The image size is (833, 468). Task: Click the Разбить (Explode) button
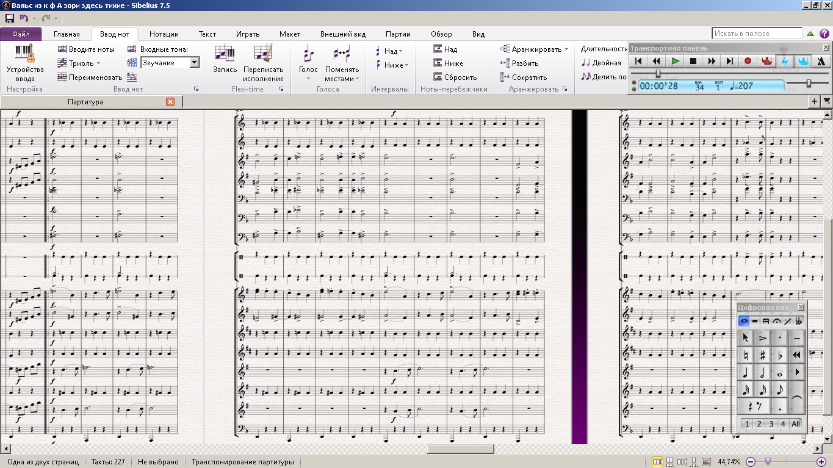click(x=519, y=63)
